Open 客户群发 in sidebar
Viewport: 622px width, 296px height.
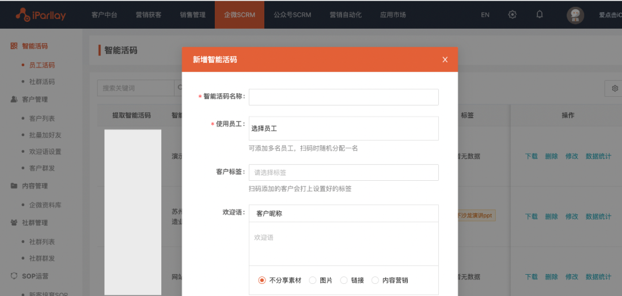[41, 168]
